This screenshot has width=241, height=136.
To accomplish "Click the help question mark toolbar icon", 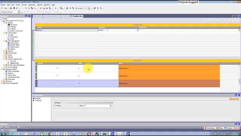I will [x=98, y=8].
